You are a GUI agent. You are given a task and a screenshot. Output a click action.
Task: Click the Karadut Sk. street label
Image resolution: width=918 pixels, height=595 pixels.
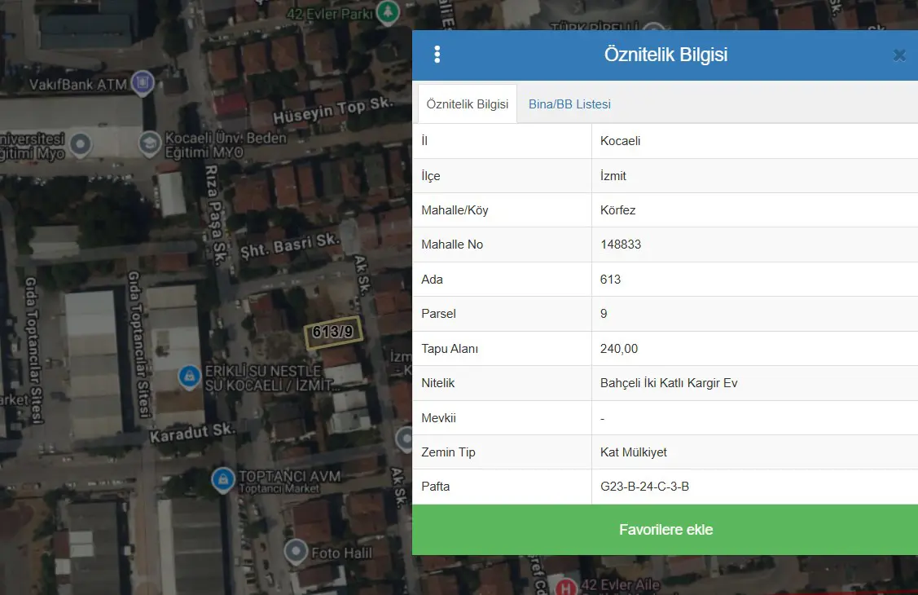tap(192, 433)
